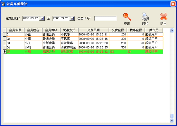Click row selector arrow for row 05
The width and height of the screenshot is (177, 126).
click(5, 52)
